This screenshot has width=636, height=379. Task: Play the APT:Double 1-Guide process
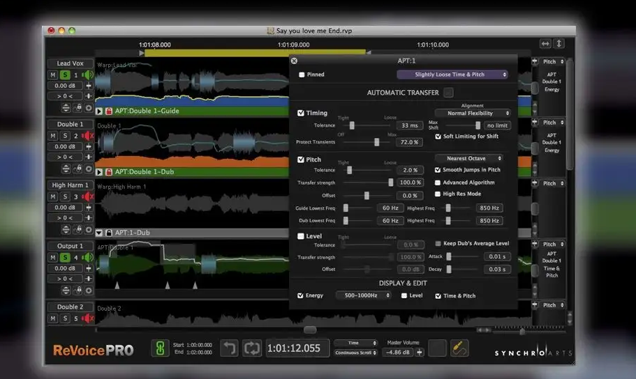[x=99, y=111]
